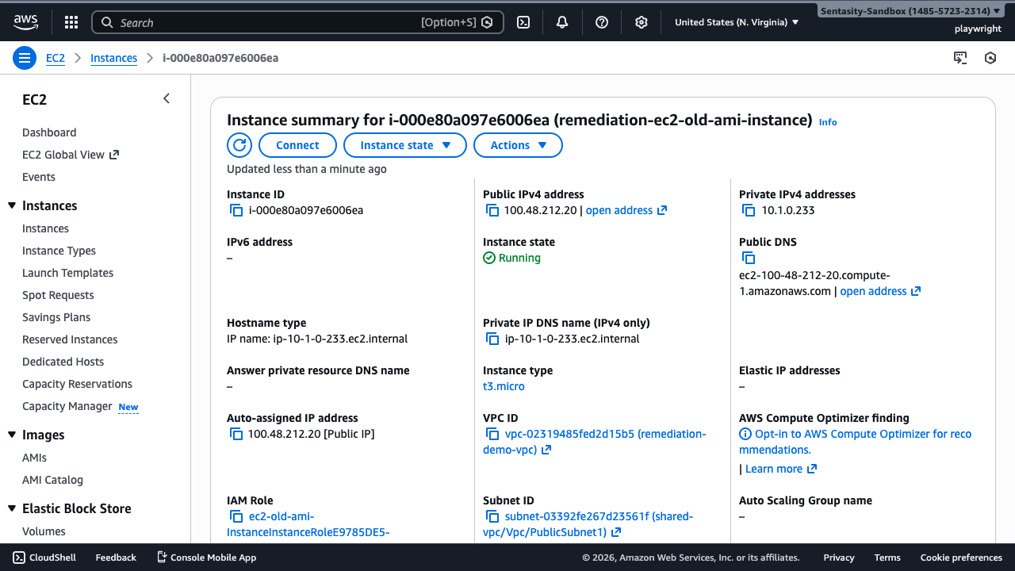The image size is (1015, 571).
Task: Copy the Instance ID value
Action: 236,210
